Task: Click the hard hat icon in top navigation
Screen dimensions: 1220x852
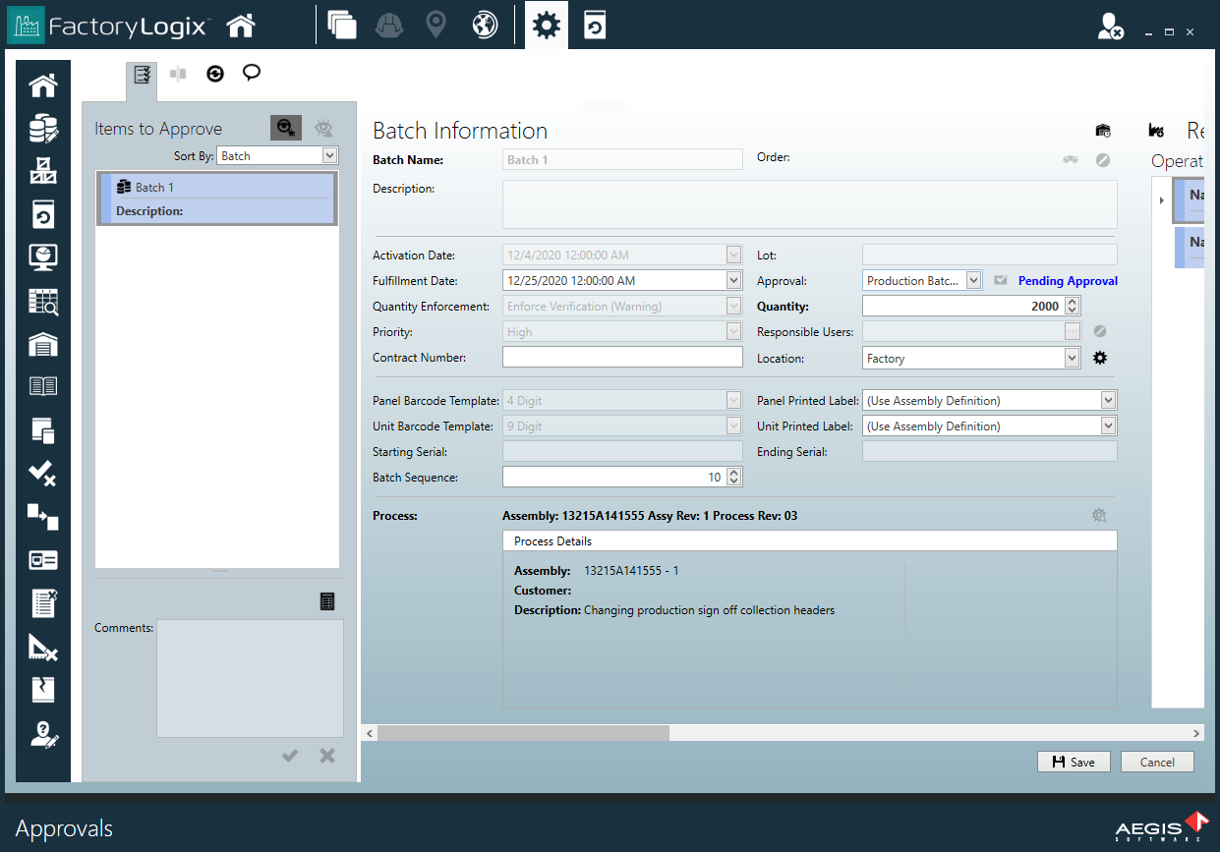Action: pyautogui.click(x=388, y=25)
